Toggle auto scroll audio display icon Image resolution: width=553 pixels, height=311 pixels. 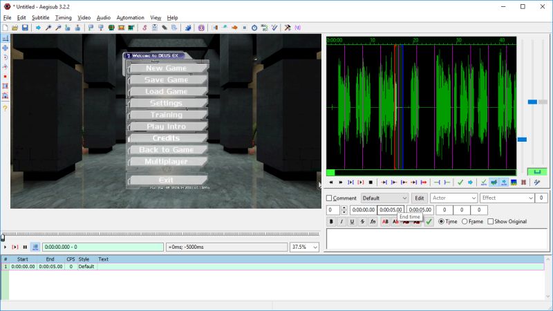504,182
